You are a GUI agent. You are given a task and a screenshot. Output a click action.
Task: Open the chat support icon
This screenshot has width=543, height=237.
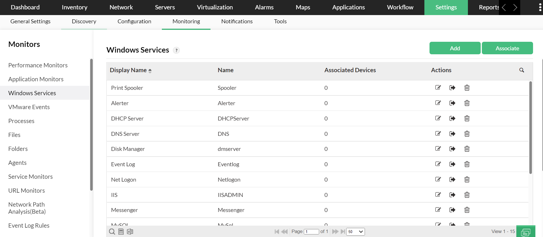[x=525, y=232]
